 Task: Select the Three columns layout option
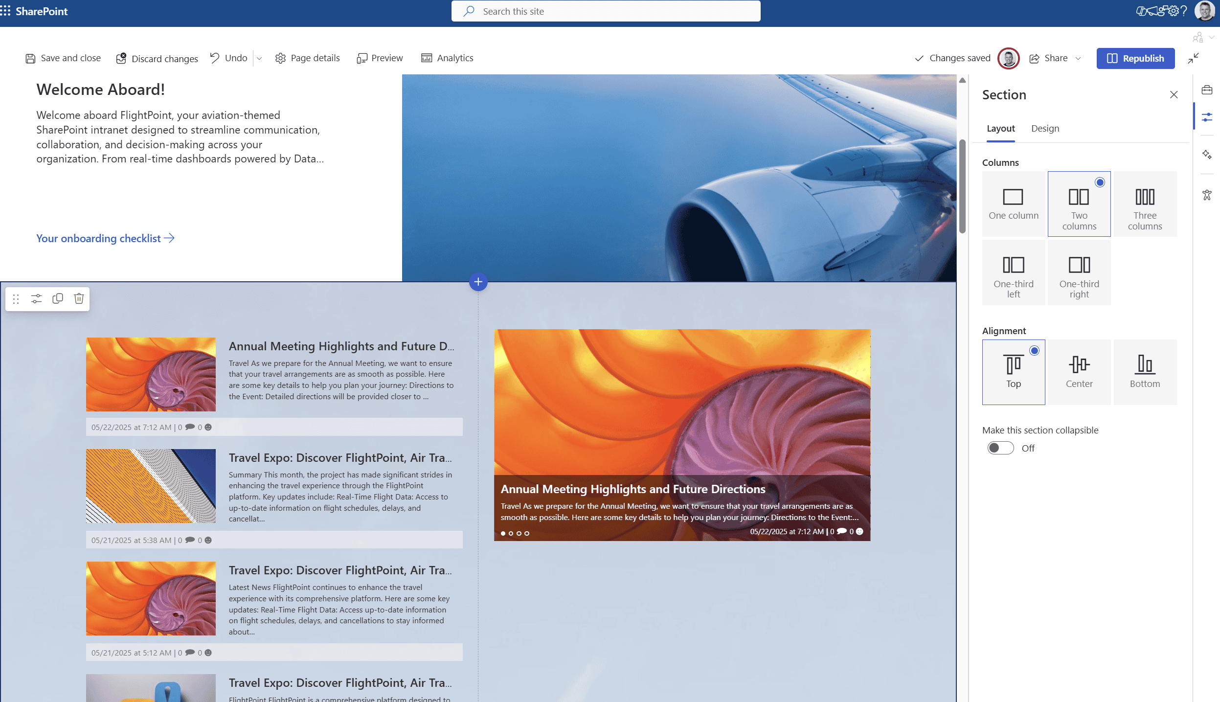[1145, 204]
